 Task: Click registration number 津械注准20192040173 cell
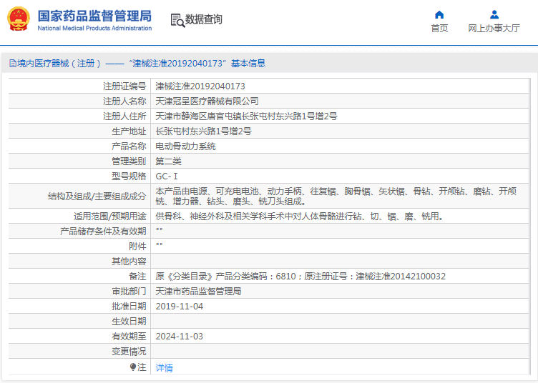(195, 86)
